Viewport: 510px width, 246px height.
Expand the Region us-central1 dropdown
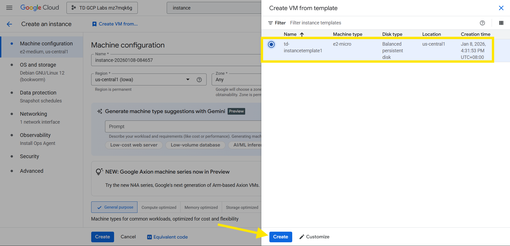188,80
